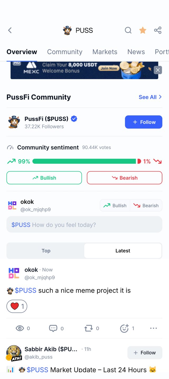Tap the share icon in header
This screenshot has height=379, width=169.
point(158,30)
